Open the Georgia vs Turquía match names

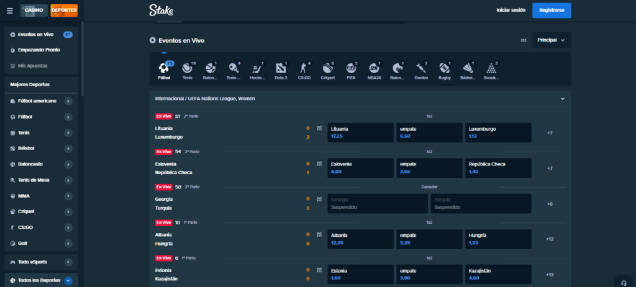(x=164, y=203)
